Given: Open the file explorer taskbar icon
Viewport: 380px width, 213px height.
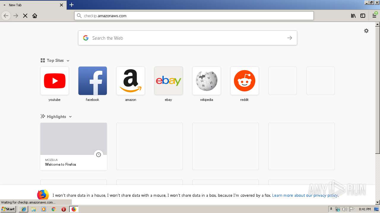Looking at the screenshot, I should [34, 209].
